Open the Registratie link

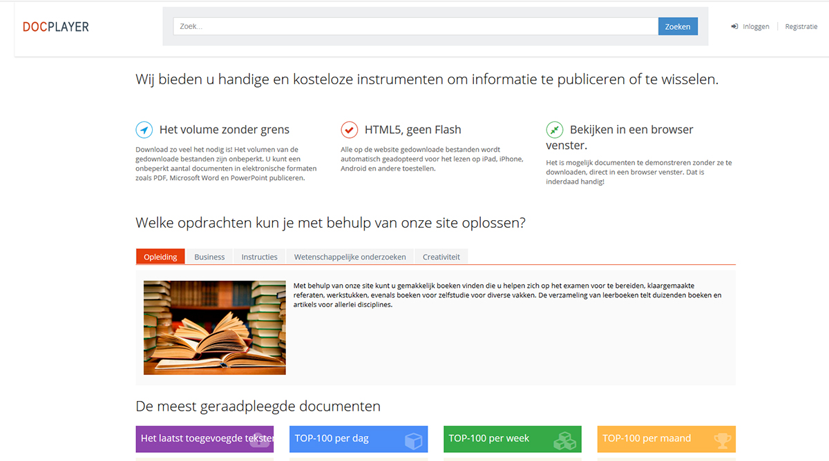coord(801,27)
